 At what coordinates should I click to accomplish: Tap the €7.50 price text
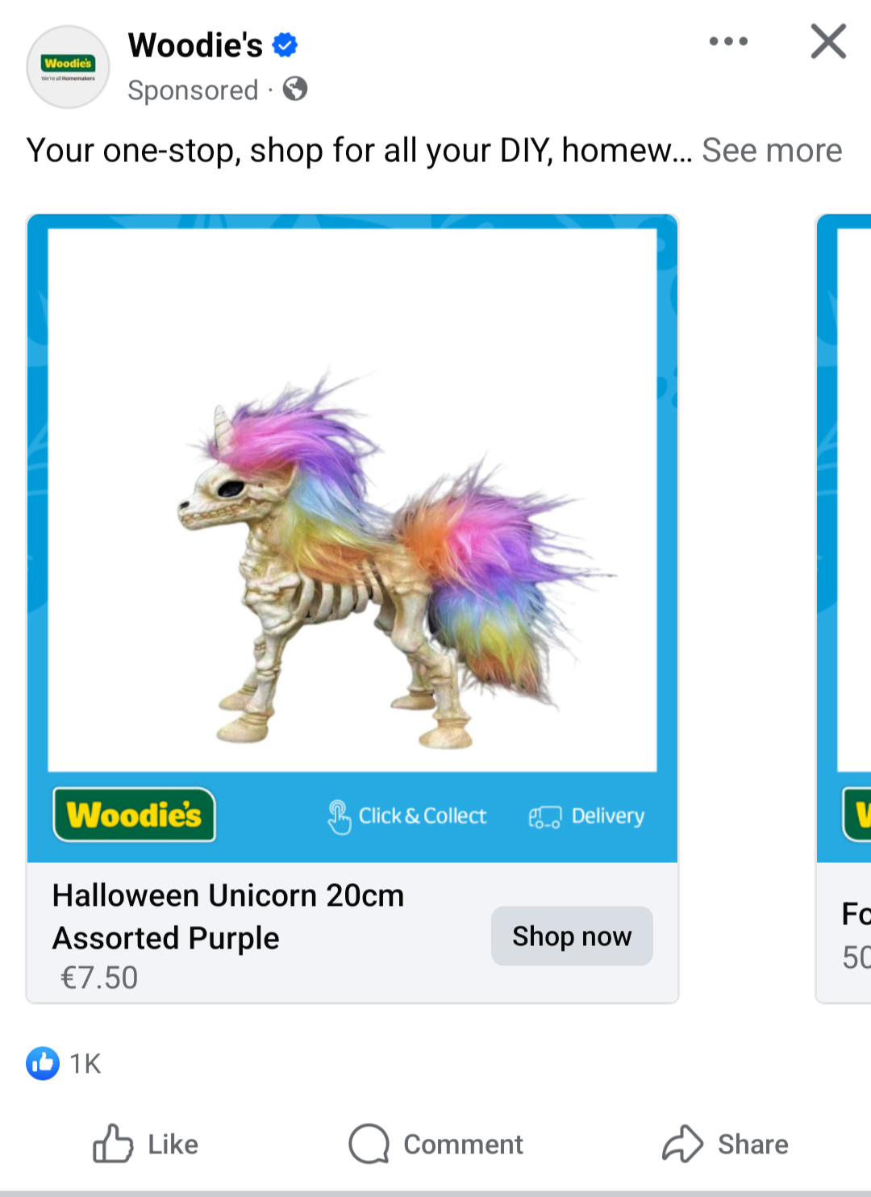(x=99, y=978)
